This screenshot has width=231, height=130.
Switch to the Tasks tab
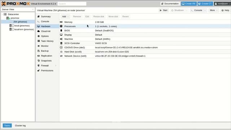point(7,126)
